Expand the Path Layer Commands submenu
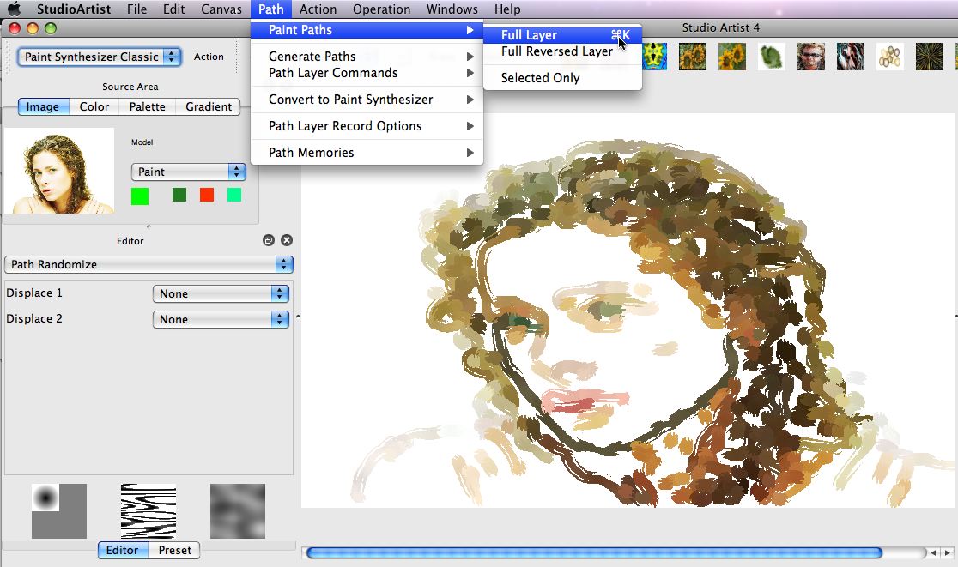The height and width of the screenshot is (567, 958). [x=367, y=73]
